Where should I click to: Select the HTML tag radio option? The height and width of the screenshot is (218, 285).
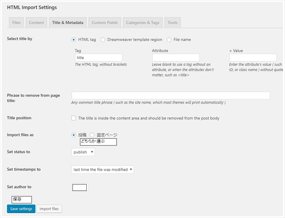point(74,40)
